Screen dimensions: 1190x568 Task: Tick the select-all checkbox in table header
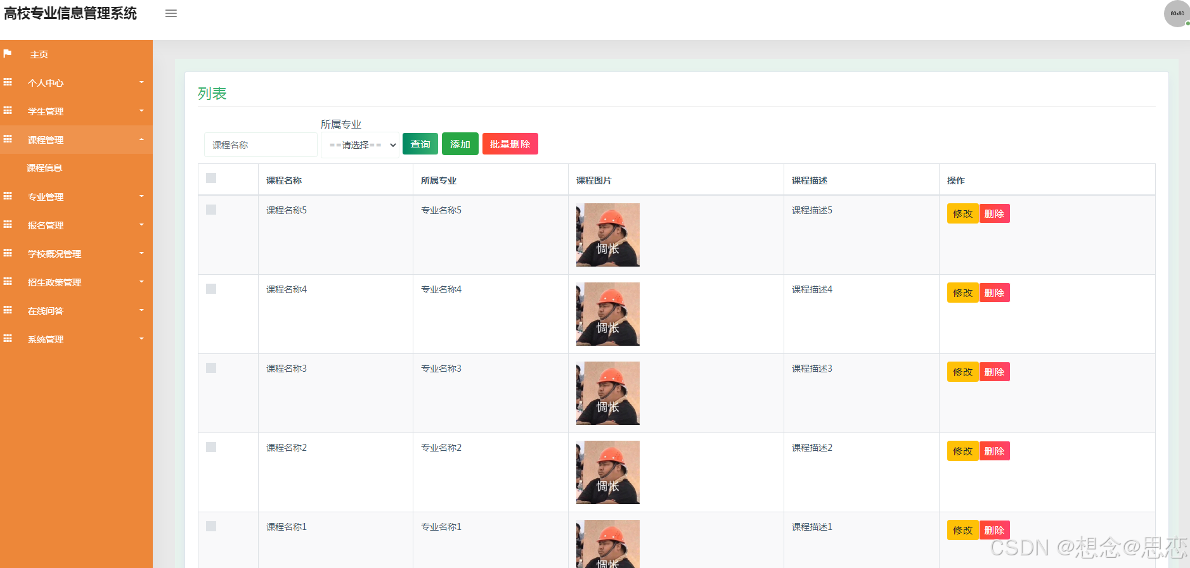[x=211, y=178]
